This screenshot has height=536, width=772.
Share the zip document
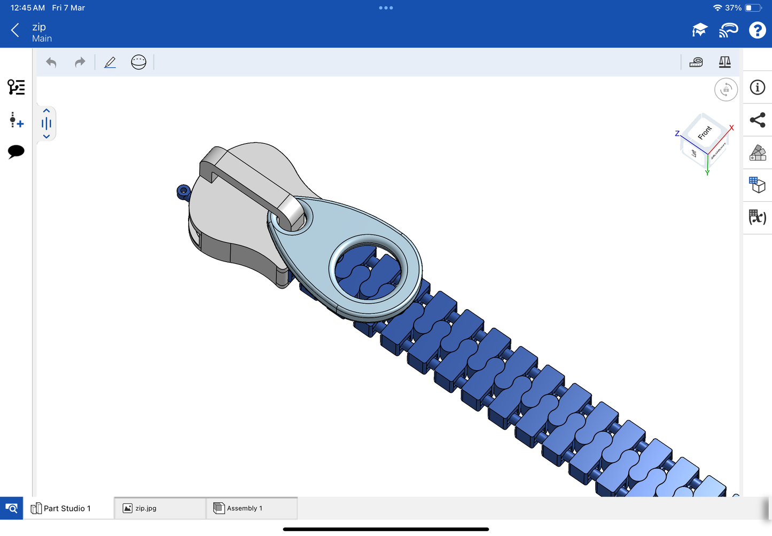tap(757, 120)
